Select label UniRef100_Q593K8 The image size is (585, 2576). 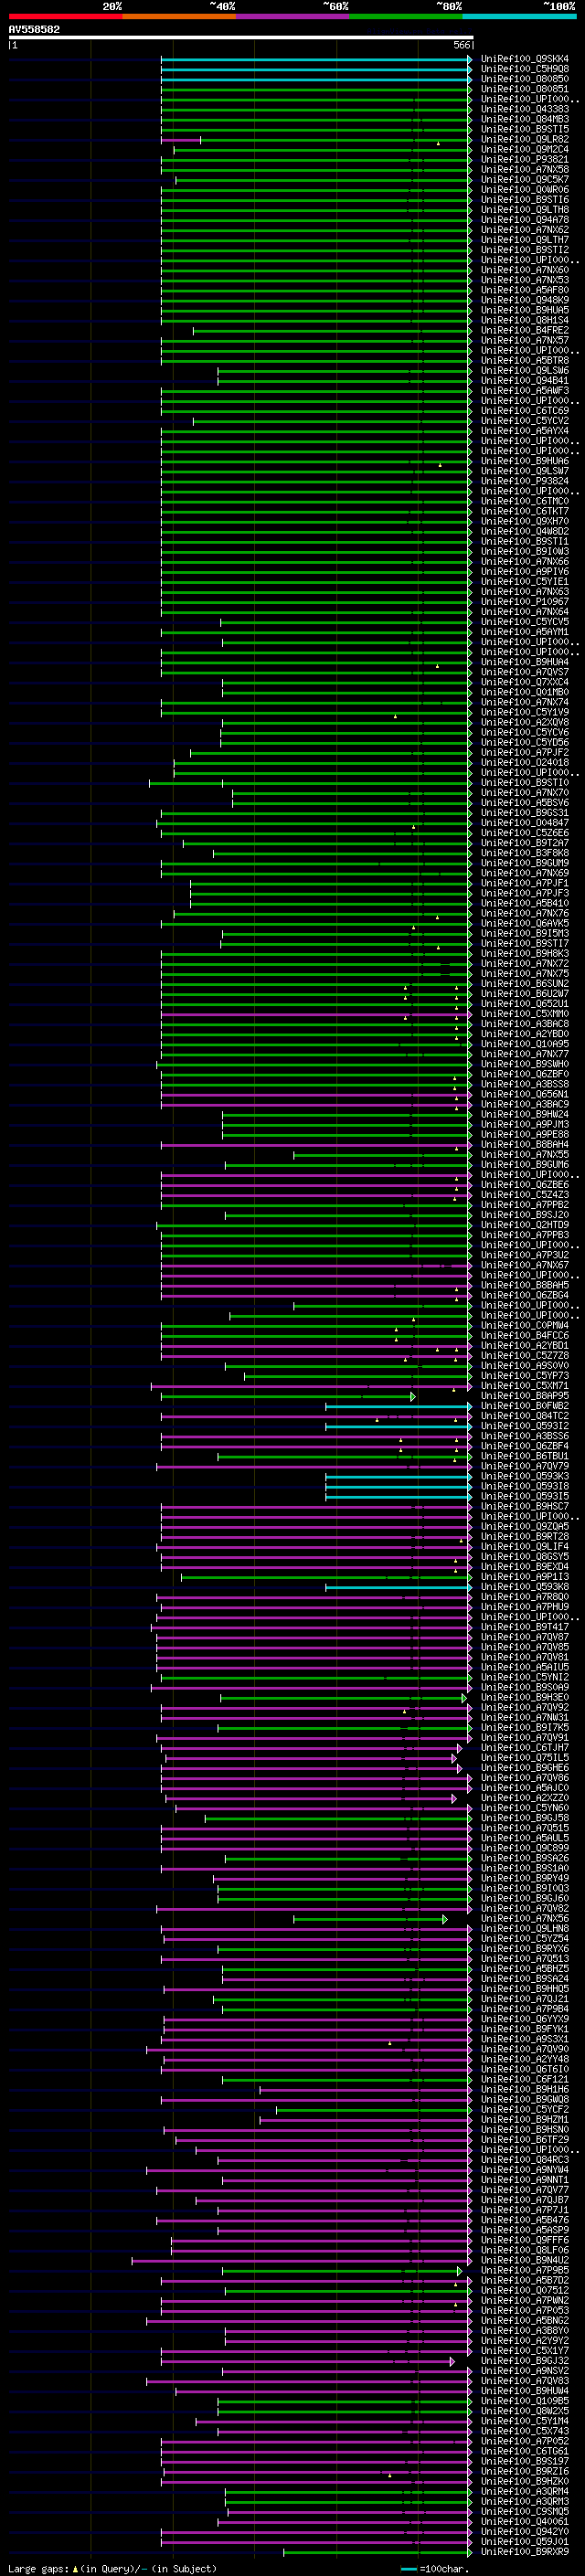coord(525,1587)
